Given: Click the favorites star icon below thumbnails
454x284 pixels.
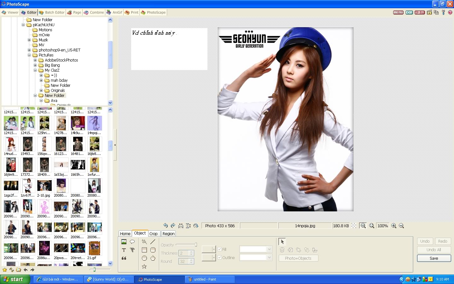Looking at the screenshot, I should [5, 270].
